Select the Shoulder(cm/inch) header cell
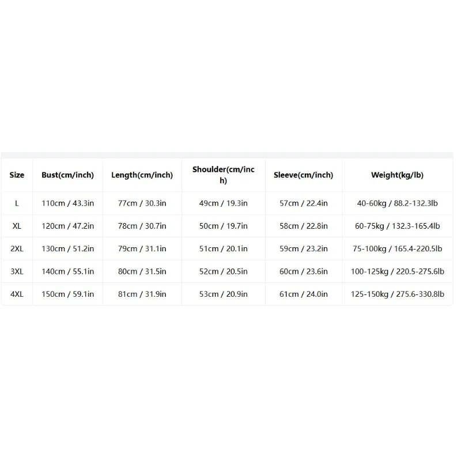 [224, 175]
